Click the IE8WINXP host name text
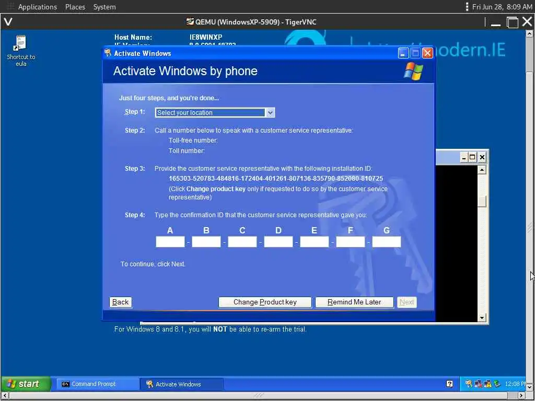Screen dimensions: 535x401 (x=206, y=37)
